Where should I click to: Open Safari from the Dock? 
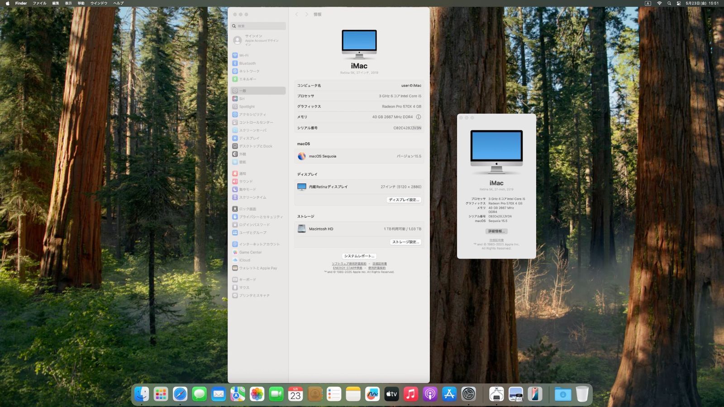(x=180, y=394)
